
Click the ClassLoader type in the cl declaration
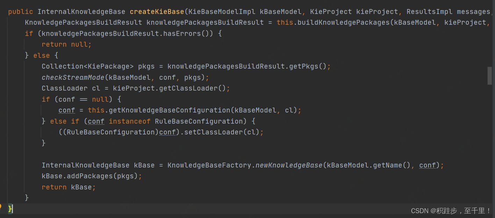65,88
